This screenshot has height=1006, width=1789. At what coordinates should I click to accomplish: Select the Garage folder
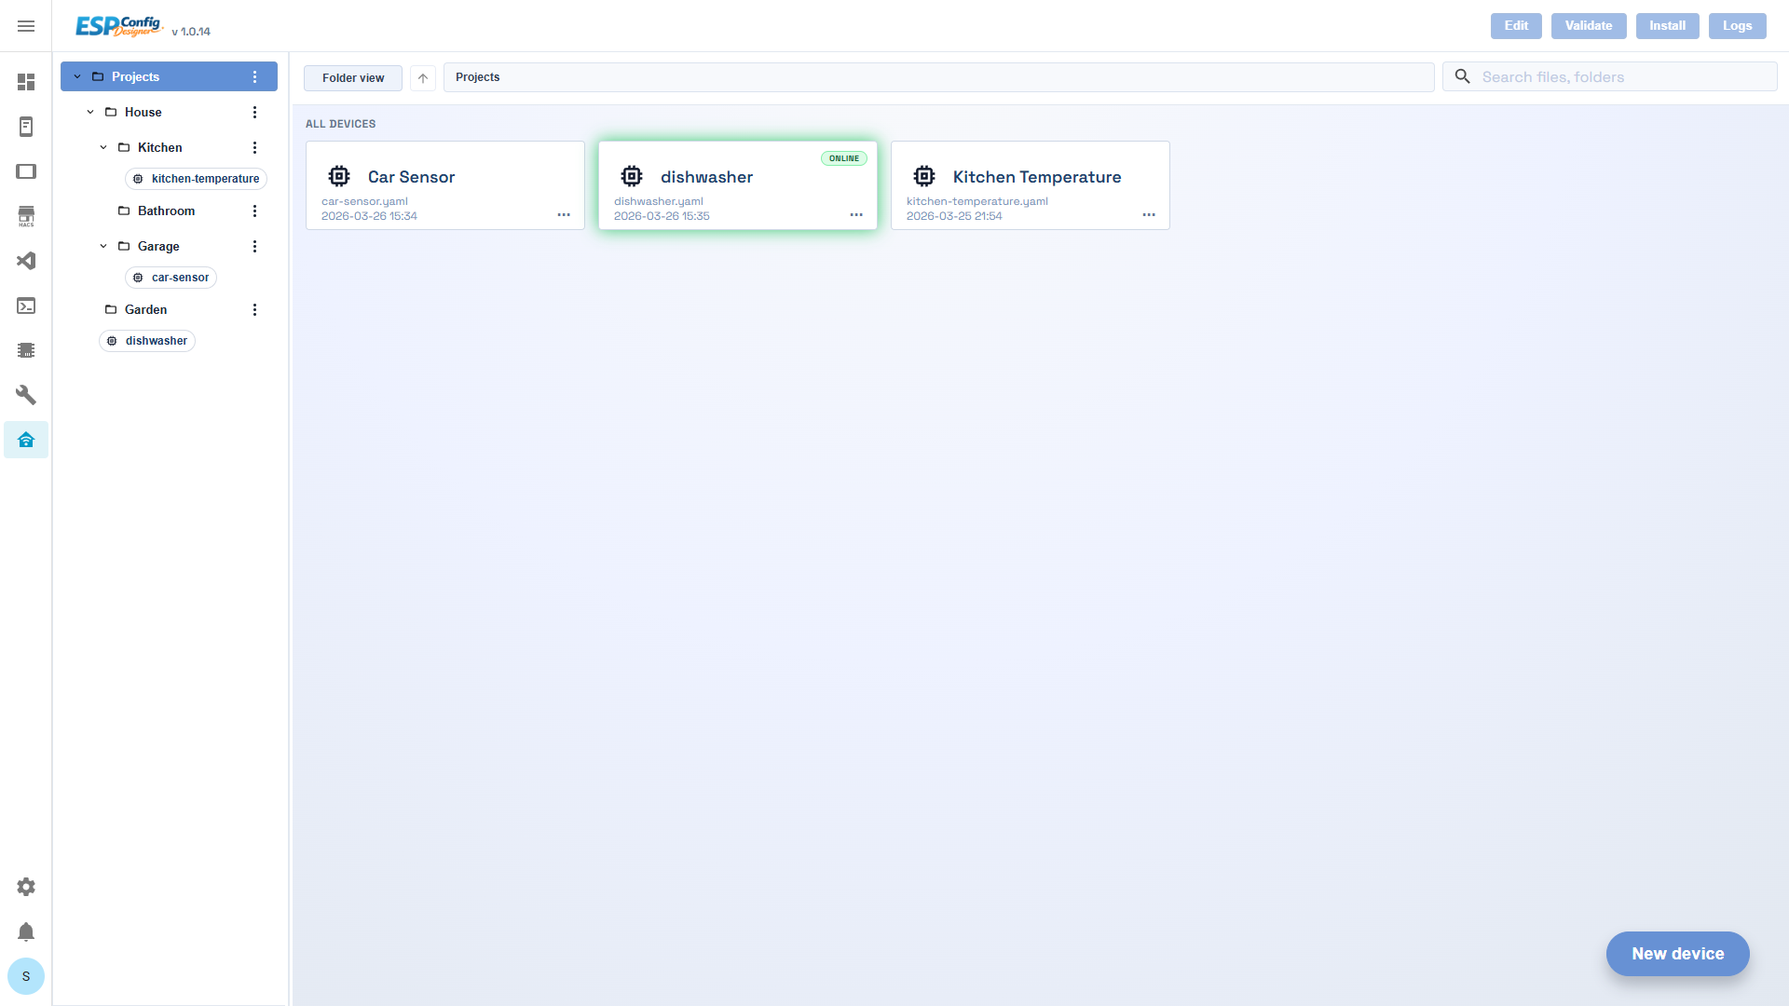click(x=158, y=246)
